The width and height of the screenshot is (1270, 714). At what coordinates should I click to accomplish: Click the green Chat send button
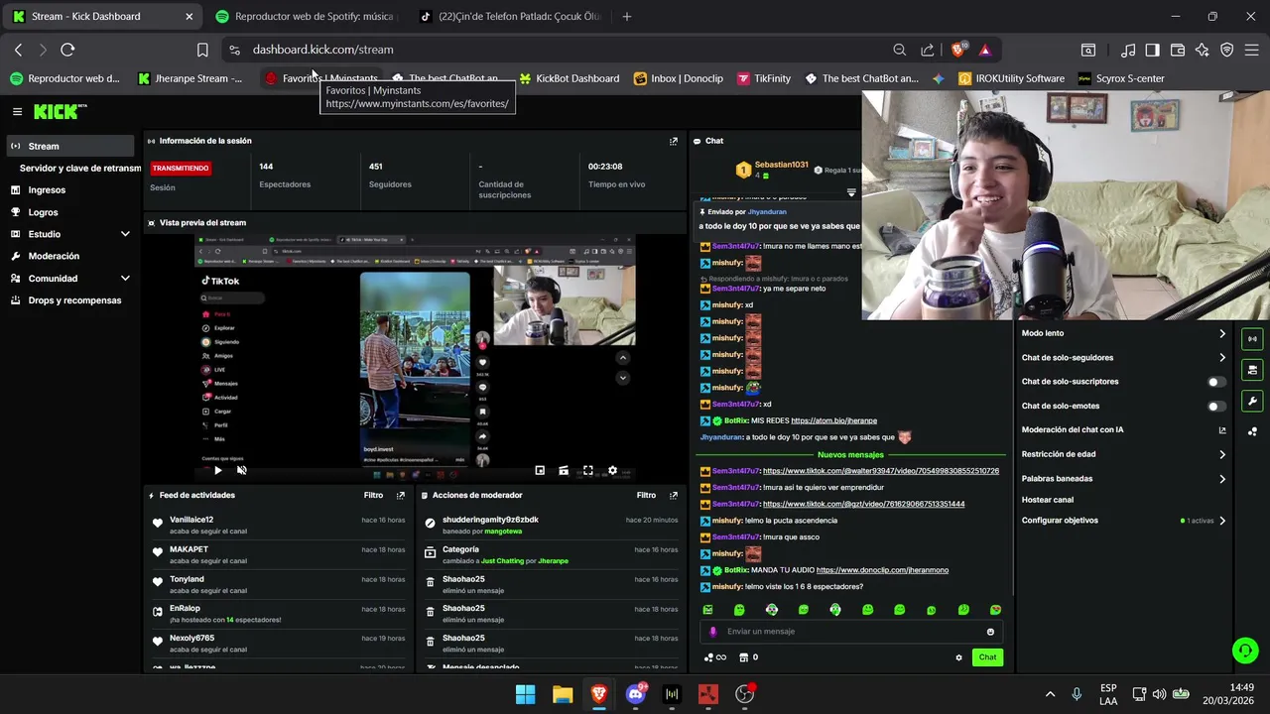(988, 657)
